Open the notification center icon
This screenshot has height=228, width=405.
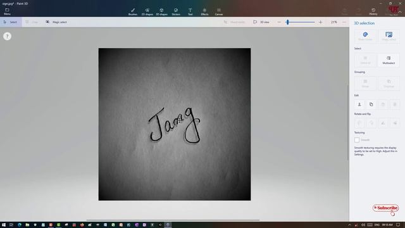(x=398, y=225)
